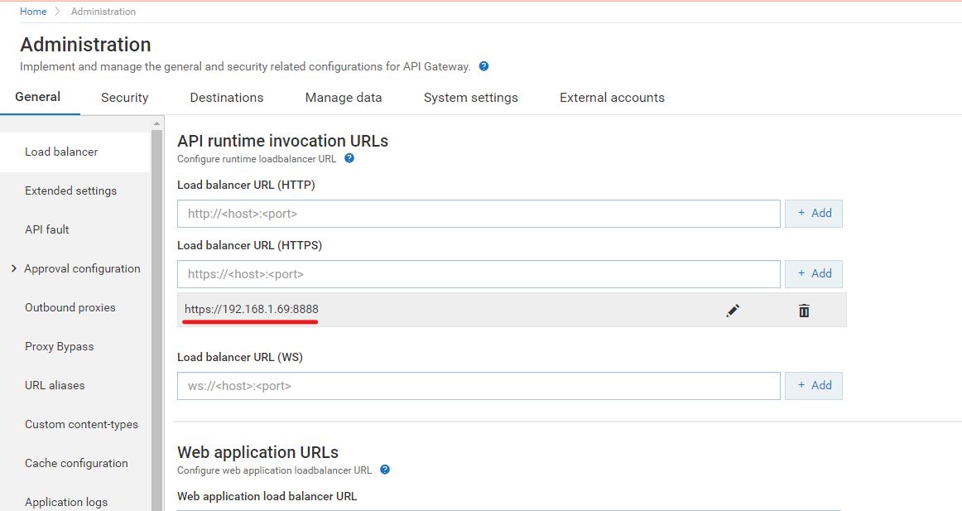The width and height of the screenshot is (962, 511).
Task: Click help icon next to runtime loadbalancer URL
Action: [x=349, y=158]
